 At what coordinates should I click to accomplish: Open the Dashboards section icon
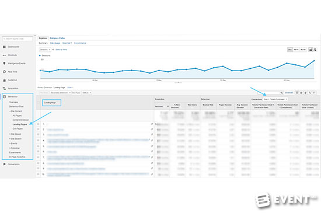click(x=4, y=47)
